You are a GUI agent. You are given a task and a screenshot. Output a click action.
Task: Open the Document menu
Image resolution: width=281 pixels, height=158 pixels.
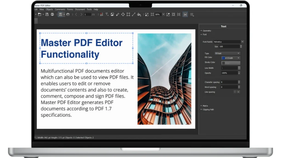(x=80, y=9)
